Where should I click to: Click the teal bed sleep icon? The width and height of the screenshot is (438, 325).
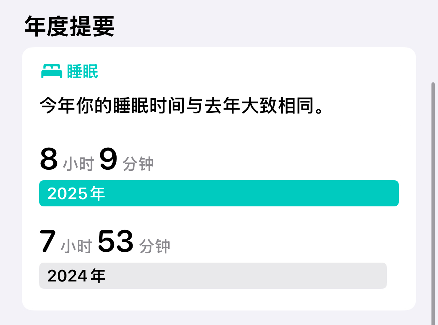point(52,71)
